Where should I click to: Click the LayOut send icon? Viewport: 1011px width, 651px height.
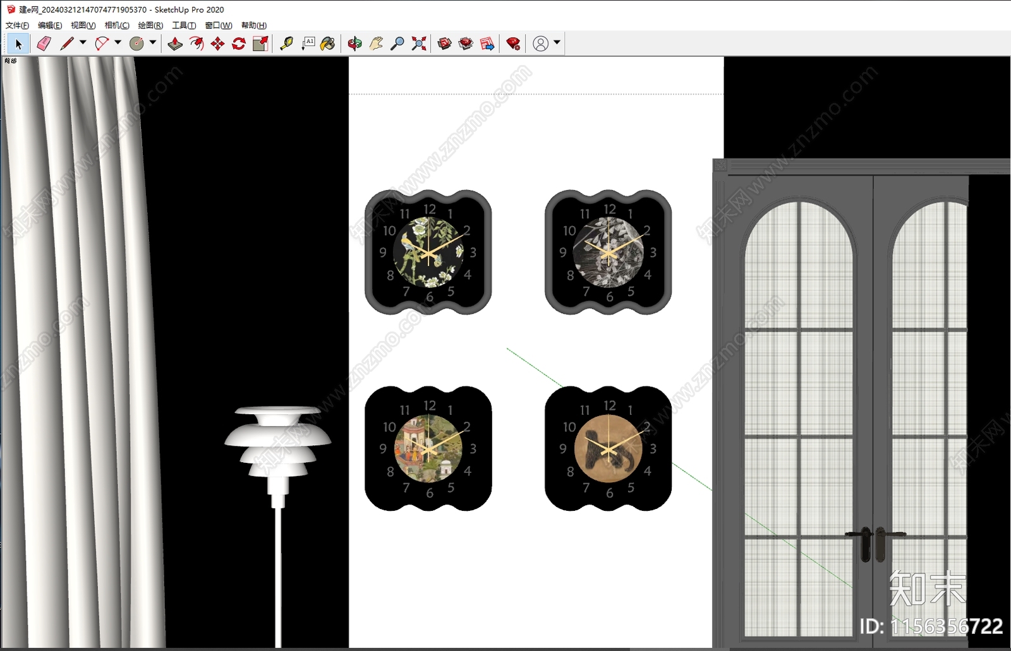click(x=487, y=44)
